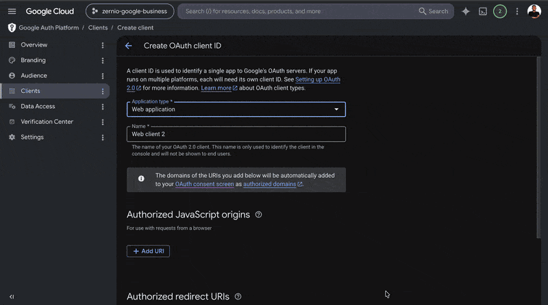This screenshot has width=548, height=305.
Task: Click the page vertical scrollbar
Action: click(x=538, y=148)
